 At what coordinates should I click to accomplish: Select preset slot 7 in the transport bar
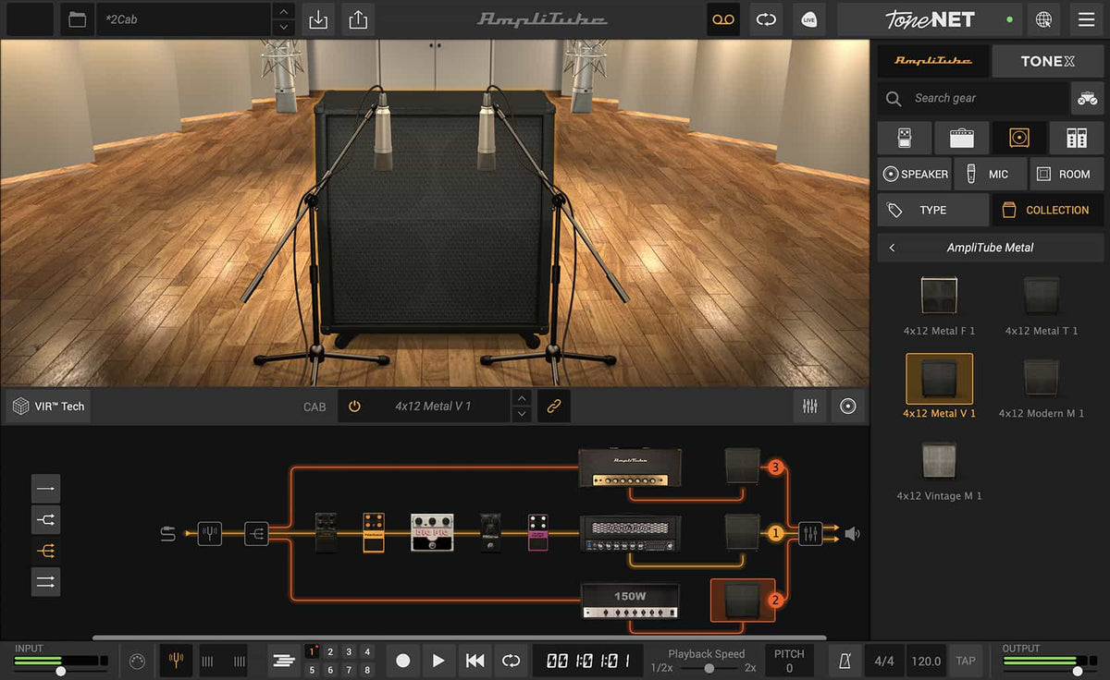(349, 670)
